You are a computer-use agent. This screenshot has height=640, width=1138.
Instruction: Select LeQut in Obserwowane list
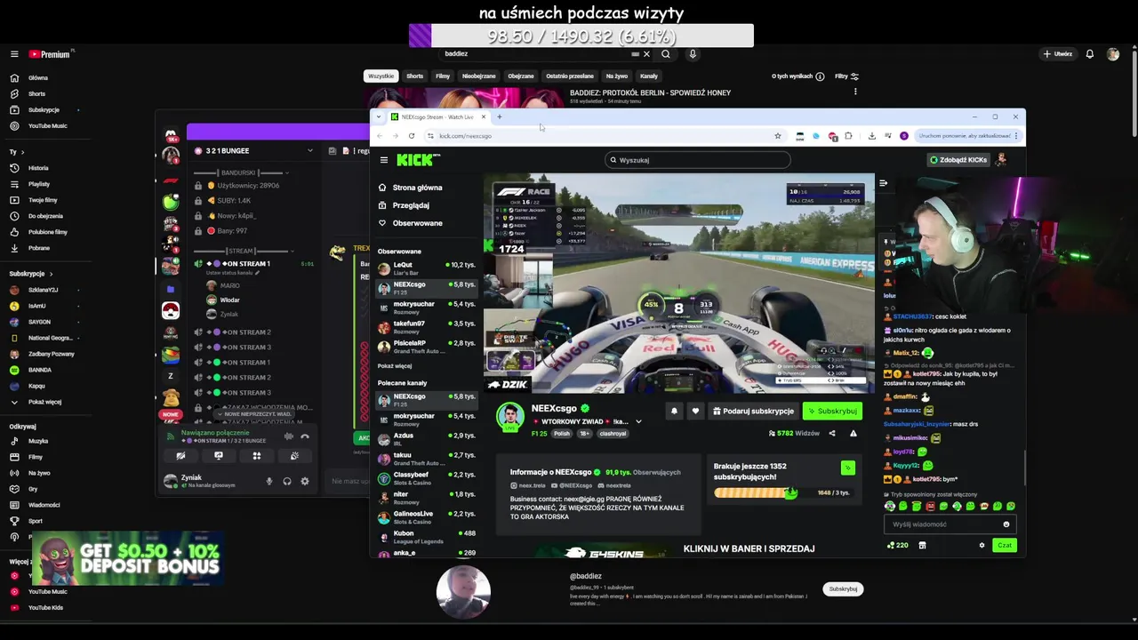click(427, 268)
